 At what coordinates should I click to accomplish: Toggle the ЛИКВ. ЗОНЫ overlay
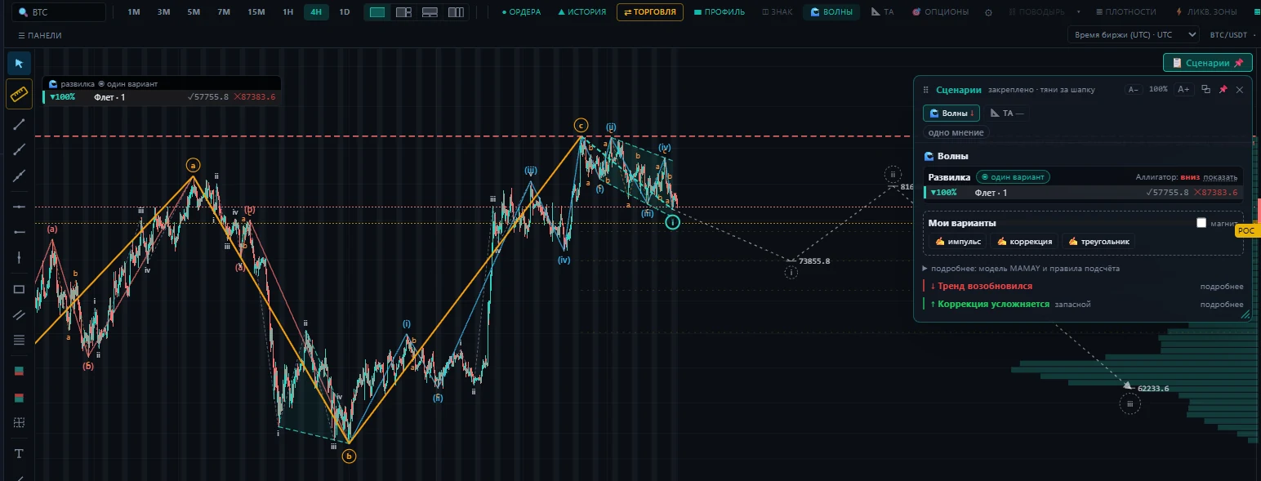(1205, 12)
